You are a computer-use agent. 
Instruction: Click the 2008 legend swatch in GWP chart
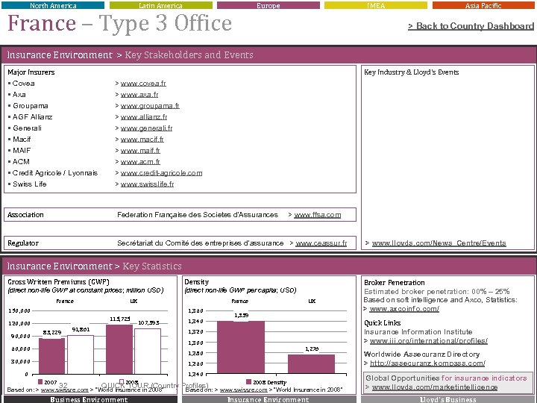pos(122,382)
